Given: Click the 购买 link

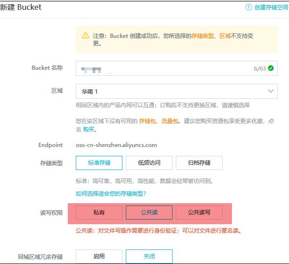Looking at the screenshot, I should [x=89, y=129].
